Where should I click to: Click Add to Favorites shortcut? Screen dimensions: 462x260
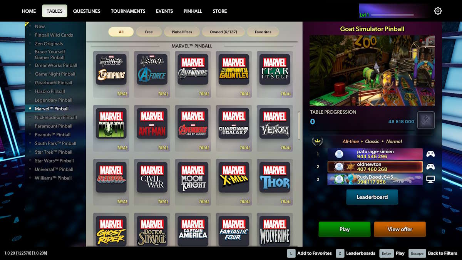[x=309, y=253]
